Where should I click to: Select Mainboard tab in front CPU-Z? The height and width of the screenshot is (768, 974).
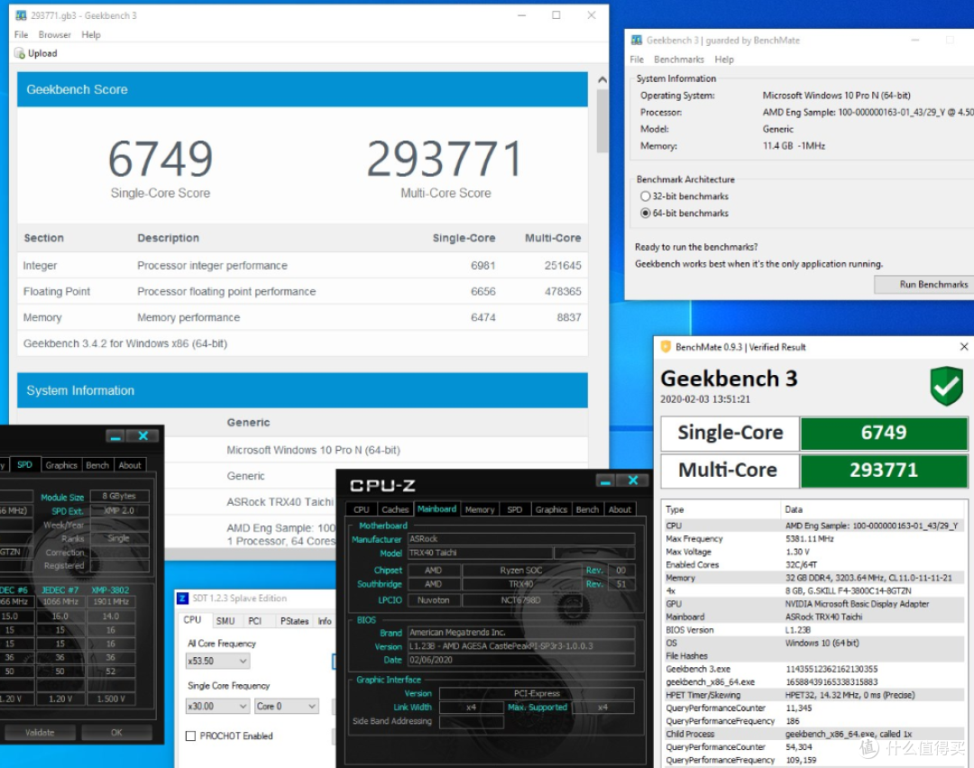(437, 509)
